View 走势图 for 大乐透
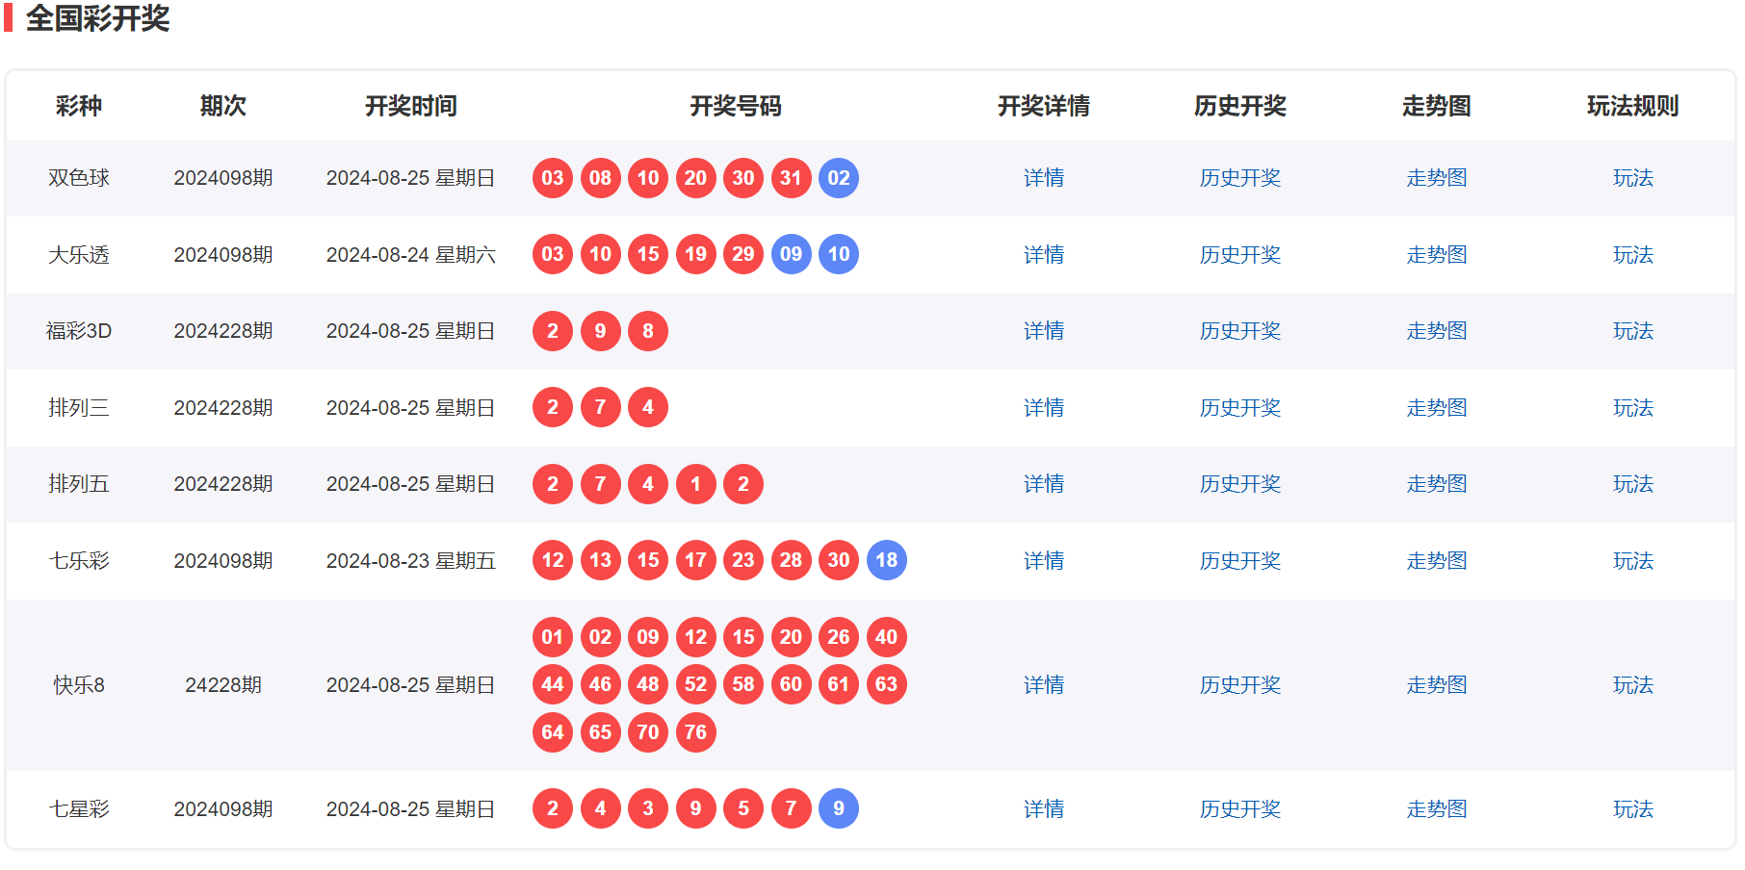Viewport: 1745px width, 870px height. click(x=1436, y=255)
